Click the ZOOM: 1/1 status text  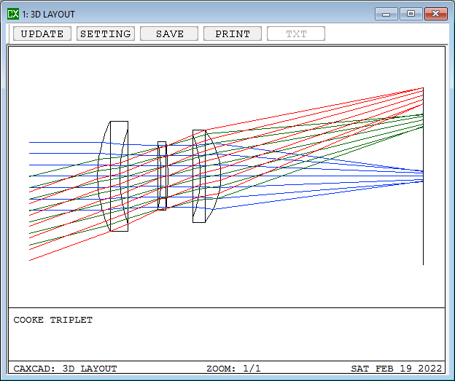233,369
